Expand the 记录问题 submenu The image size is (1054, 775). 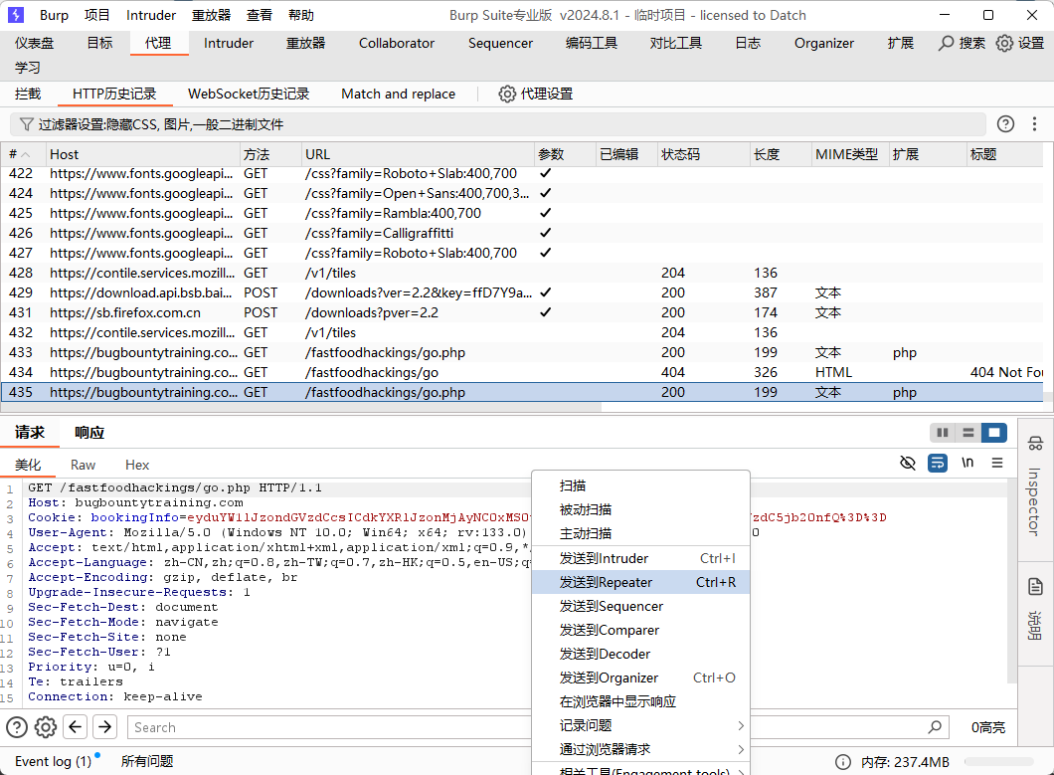641,725
